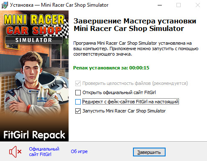This screenshot has width=207, height=161.
Task: Uncheck Запустить Mini Racer Car Shop Simulator
Action: coord(78,111)
